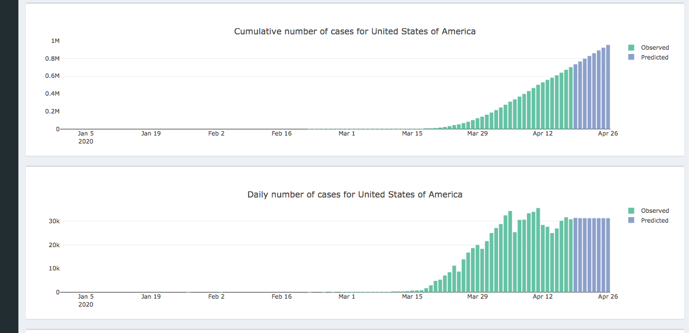Click green Observed swatch in cumulative chart legend
Viewport: 689px width, 333px height.
tap(631, 48)
